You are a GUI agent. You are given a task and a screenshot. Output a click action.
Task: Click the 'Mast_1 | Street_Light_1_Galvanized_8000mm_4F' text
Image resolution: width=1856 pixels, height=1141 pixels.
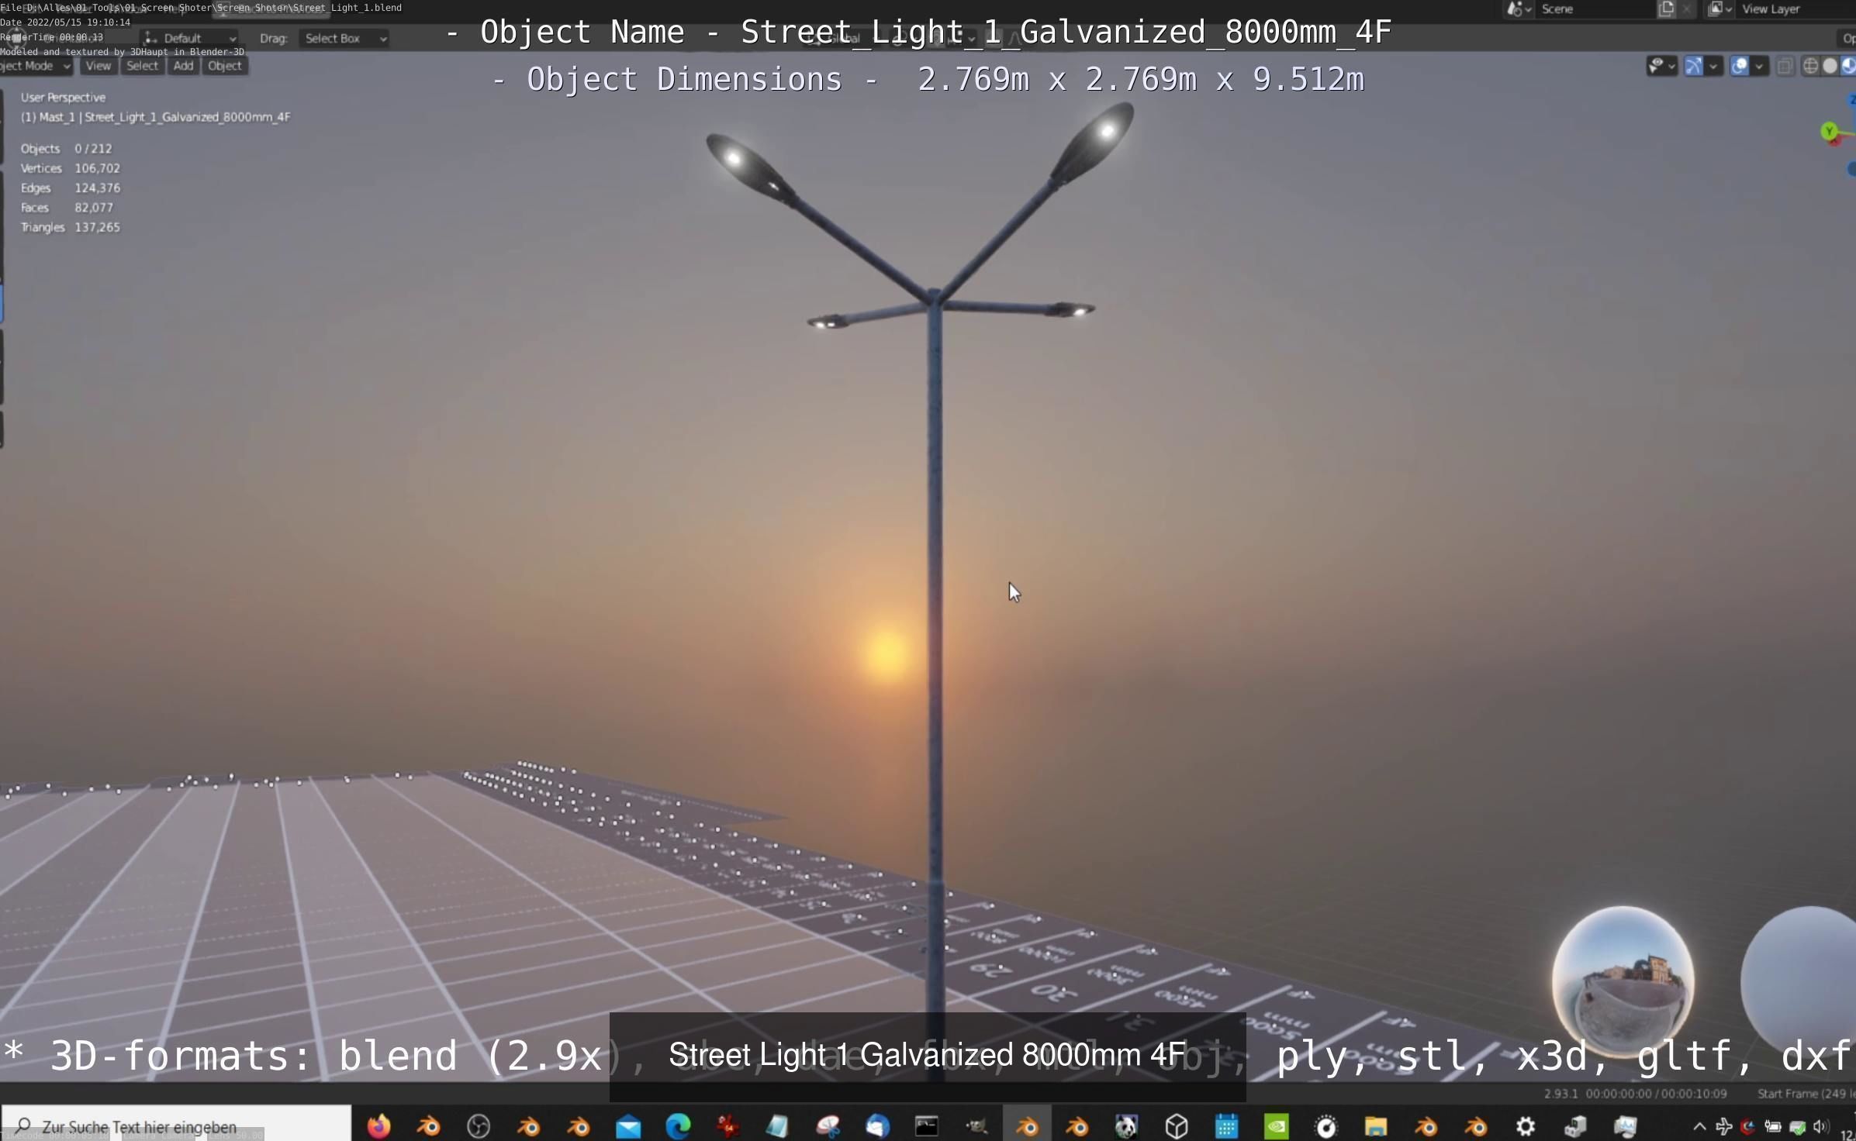pyautogui.click(x=164, y=117)
